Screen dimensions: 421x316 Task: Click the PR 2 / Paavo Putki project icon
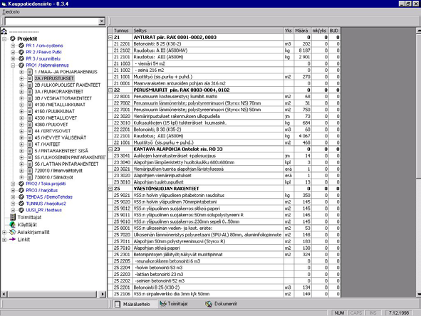click(x=21, y=52)
